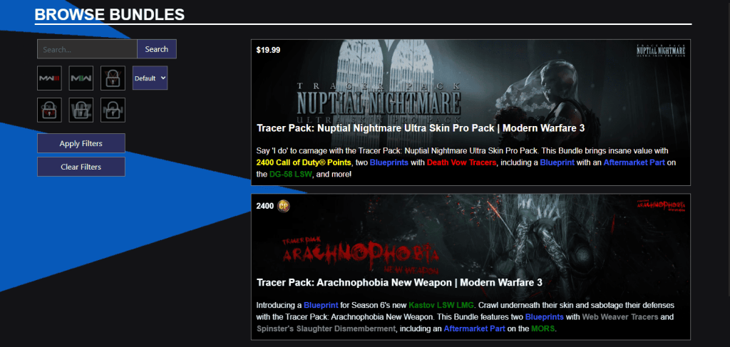Click 'Blueprints' in the Nuptial Nightmare description

(x=389, y=162)
